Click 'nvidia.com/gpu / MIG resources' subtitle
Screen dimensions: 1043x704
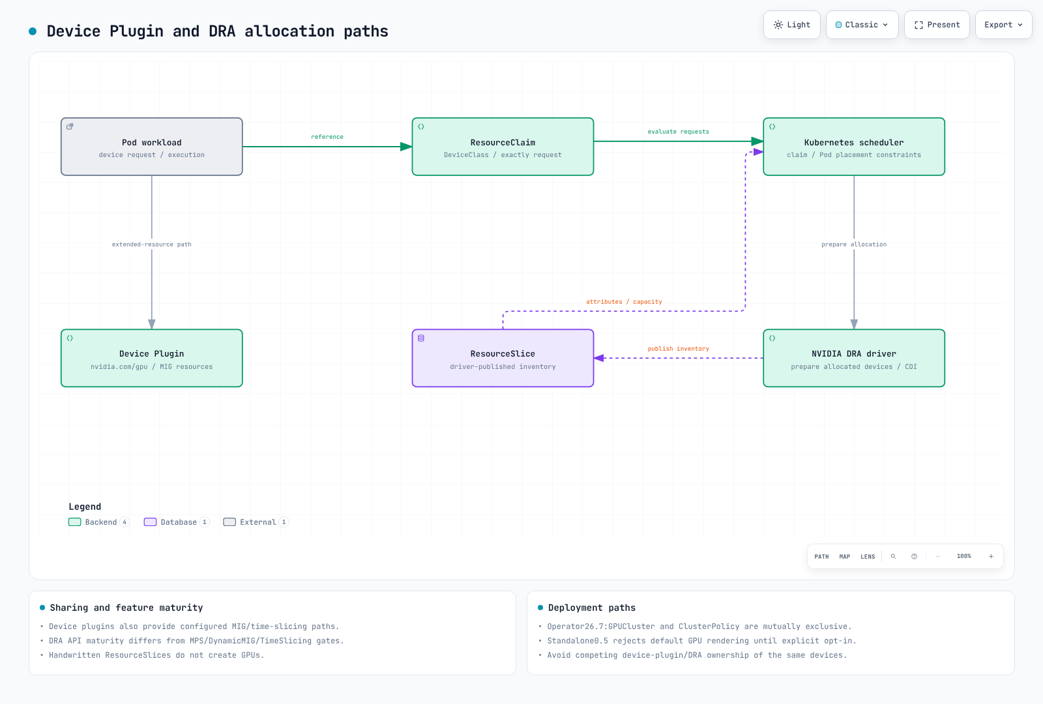[x=152, y=367]
